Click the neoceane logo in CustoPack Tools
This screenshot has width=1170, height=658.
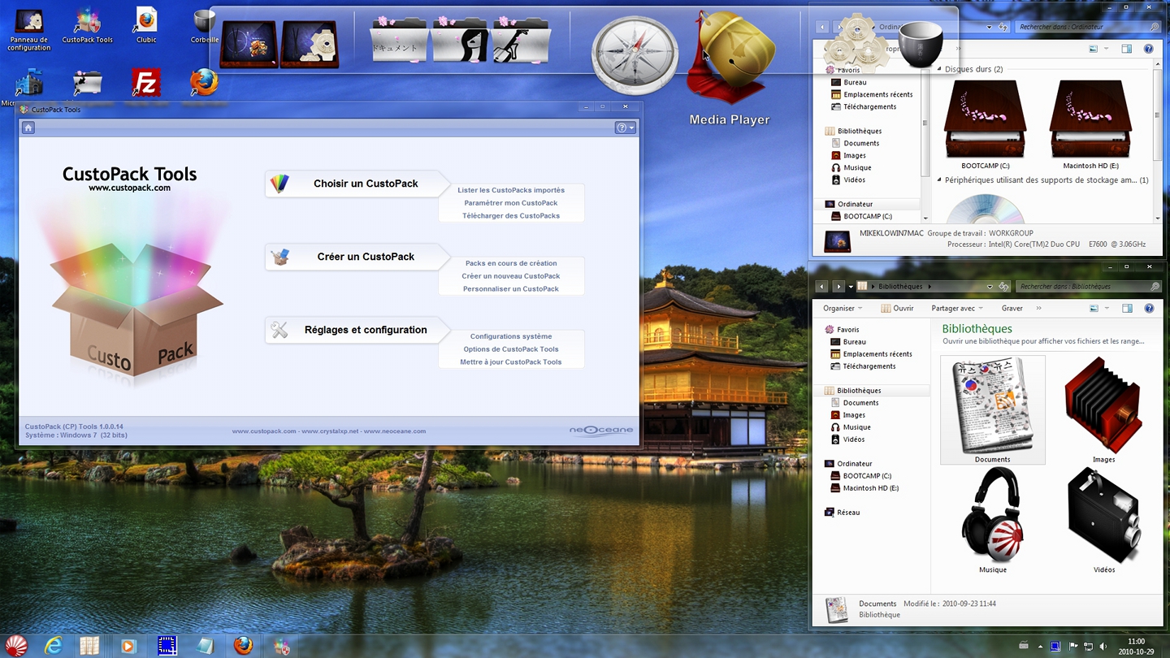(601, 431)
